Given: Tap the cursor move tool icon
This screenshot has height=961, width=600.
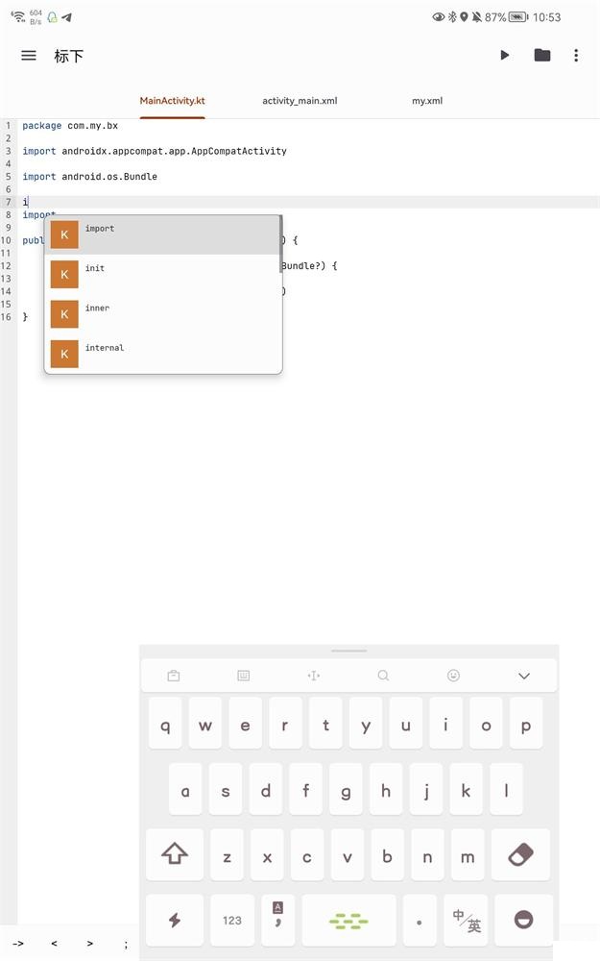Looking at the screenshot, I should coord(314,676).
